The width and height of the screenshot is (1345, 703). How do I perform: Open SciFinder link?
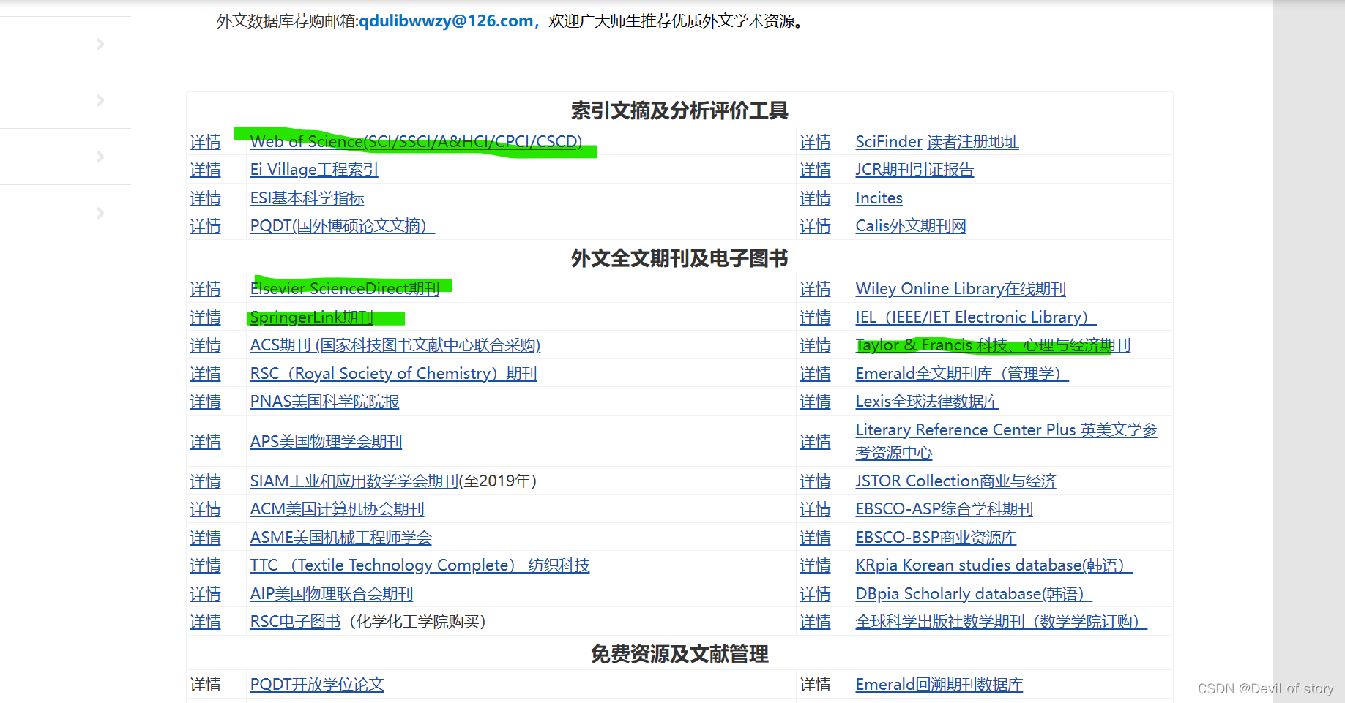click(x=889, y=142)
